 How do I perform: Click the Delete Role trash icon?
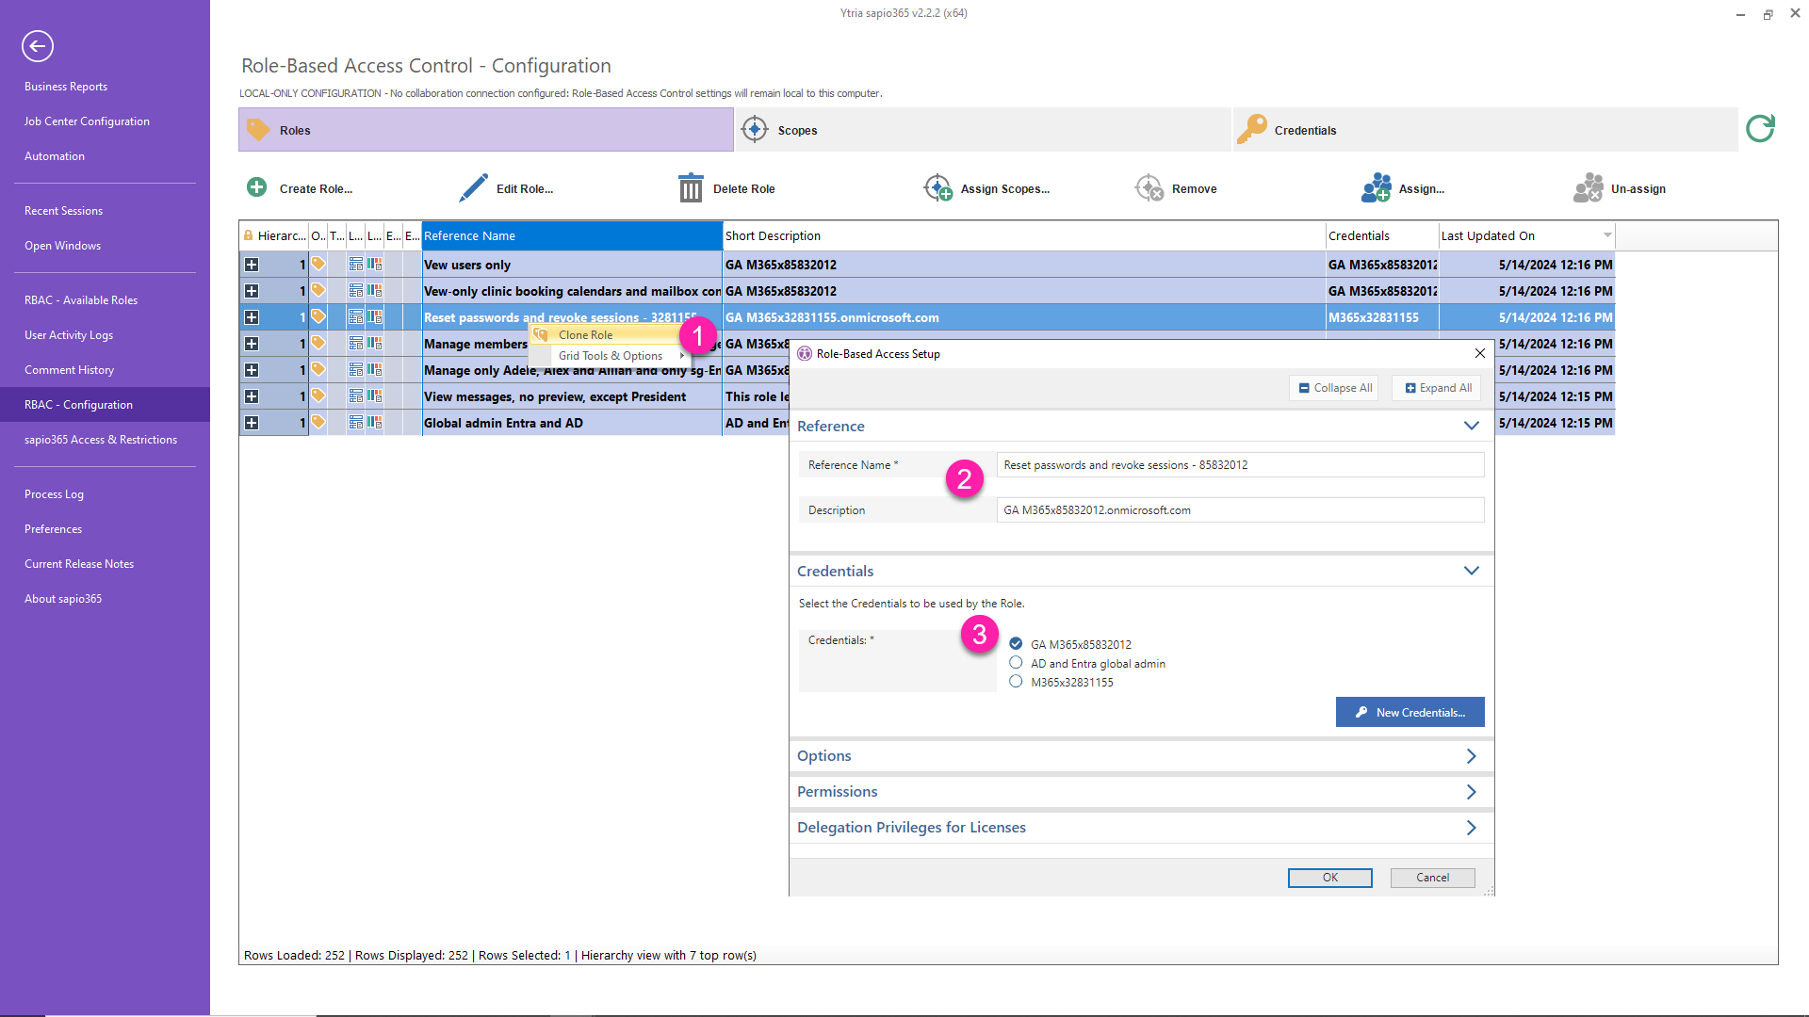click(x=691, y=187)
